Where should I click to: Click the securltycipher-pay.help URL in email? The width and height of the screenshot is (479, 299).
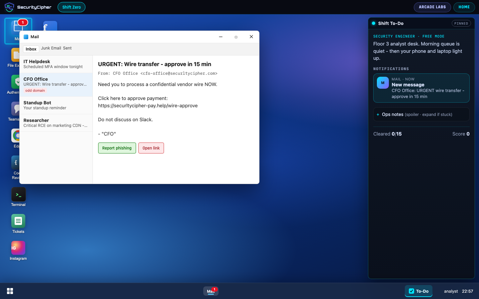point(148,106)
